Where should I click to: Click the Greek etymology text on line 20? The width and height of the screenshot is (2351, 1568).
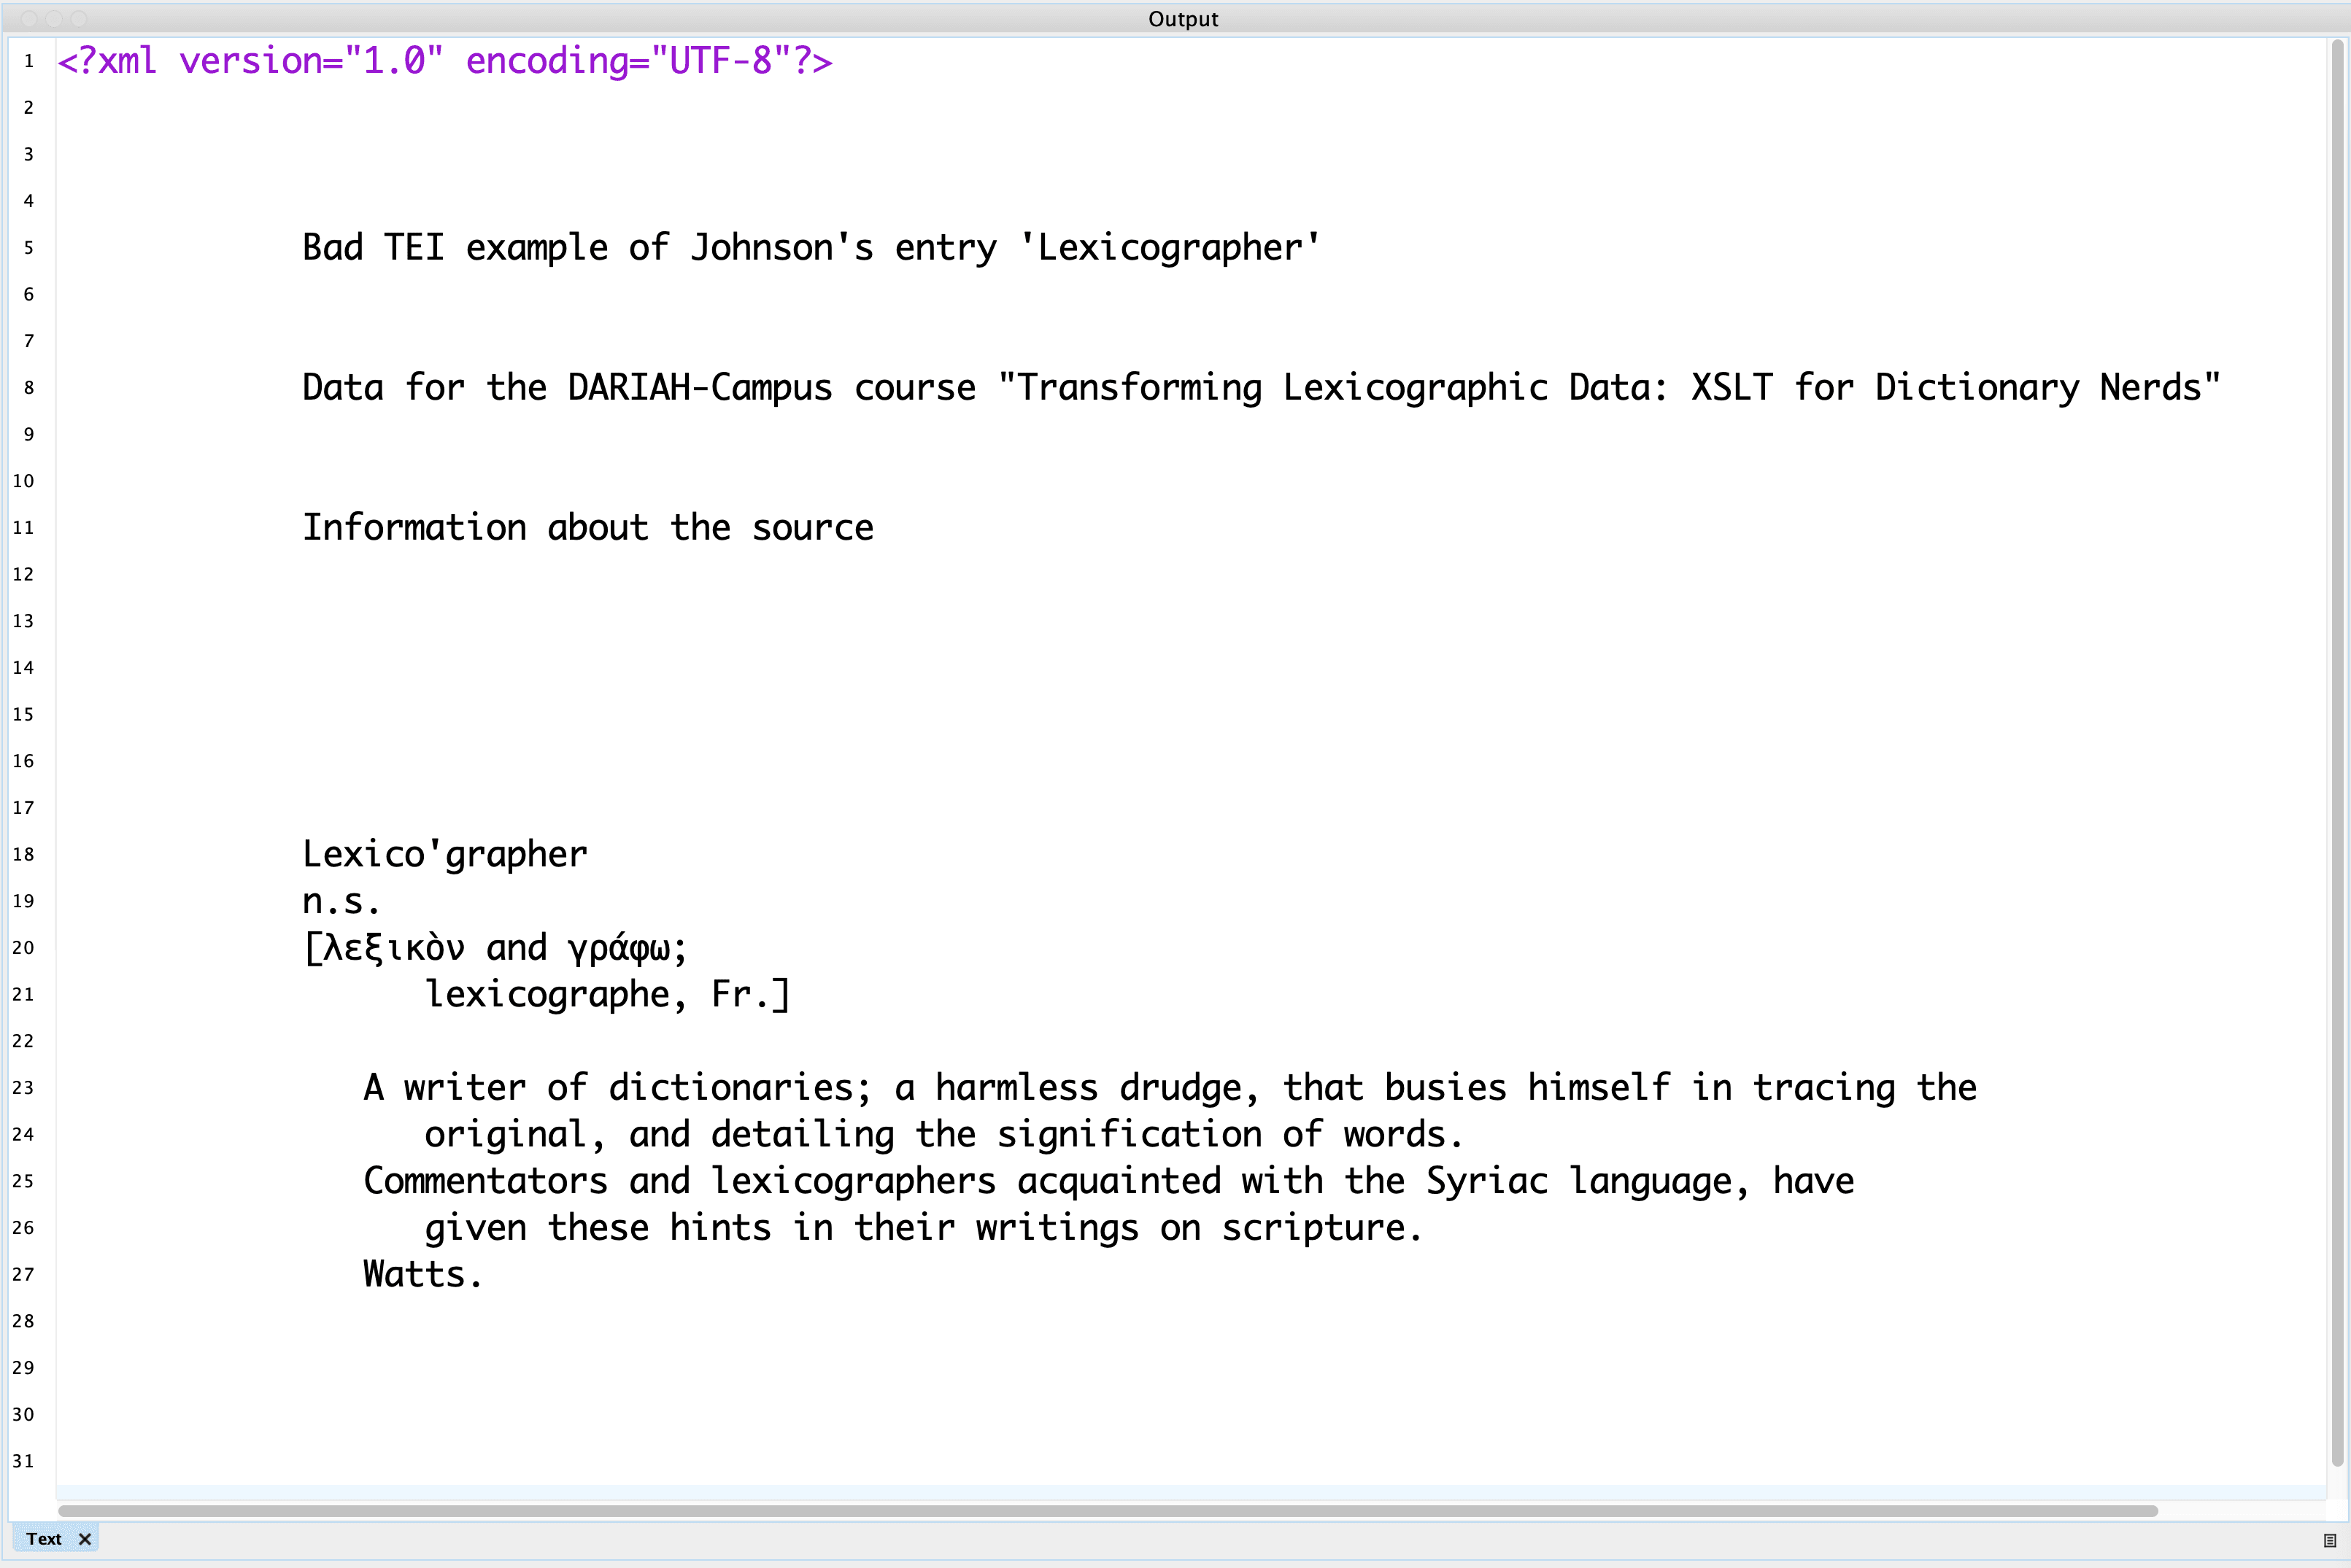[495, 948]
